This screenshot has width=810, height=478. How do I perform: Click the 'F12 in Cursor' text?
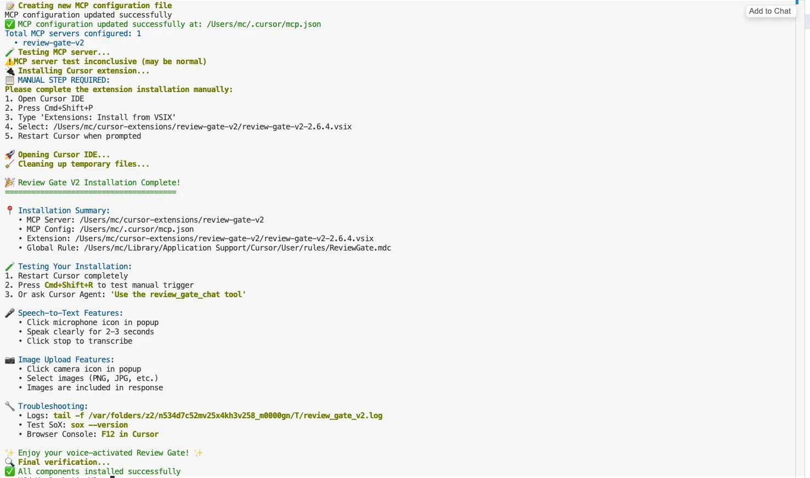[130, 434]
